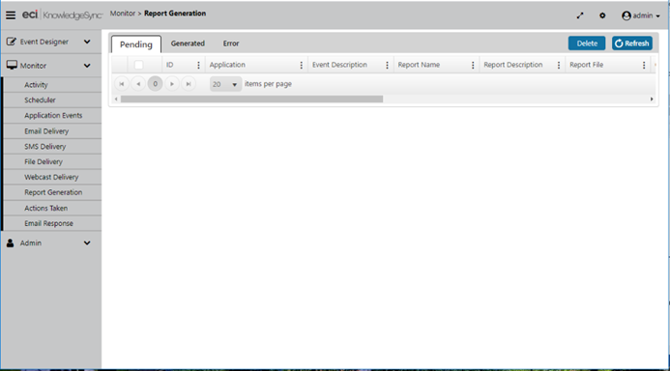
Task: Click the Admin person icon in sidebar
Action: [11, 243]
